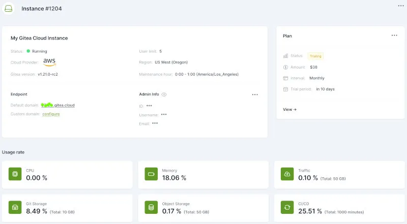Viewport: 407px width, 224px height.
Task: Click the CI/CD total 1000 minutes note
Action: [344, 212]
